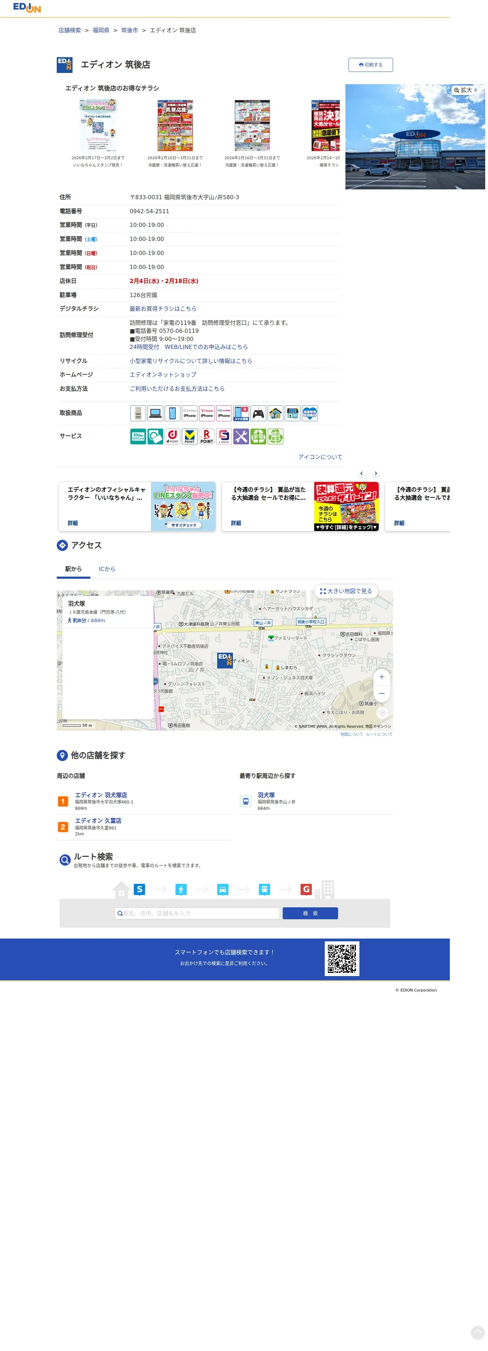
Task: Open 詳細 for 今週のチラシ card
Action: (236, 523)
